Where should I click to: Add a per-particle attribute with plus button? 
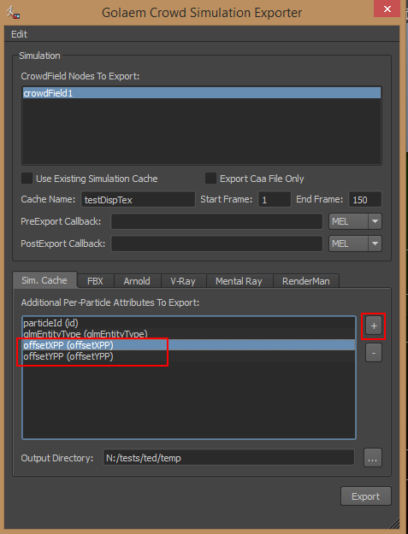(x=374, y=326)
